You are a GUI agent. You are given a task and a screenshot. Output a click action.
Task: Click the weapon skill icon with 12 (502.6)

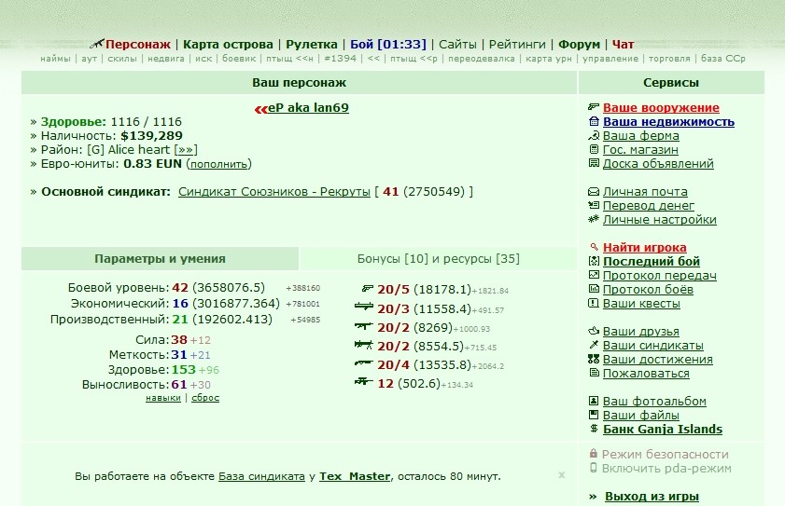[364, 381]
